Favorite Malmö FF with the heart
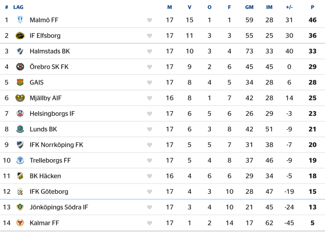The image size is (325, 232). [149, 20]
